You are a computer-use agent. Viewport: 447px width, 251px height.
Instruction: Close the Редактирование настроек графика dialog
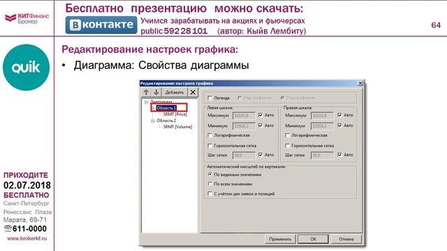360,83
